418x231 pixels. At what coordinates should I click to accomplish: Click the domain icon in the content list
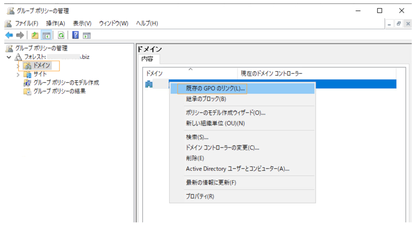pyautogui.click(x=149, y=84)
